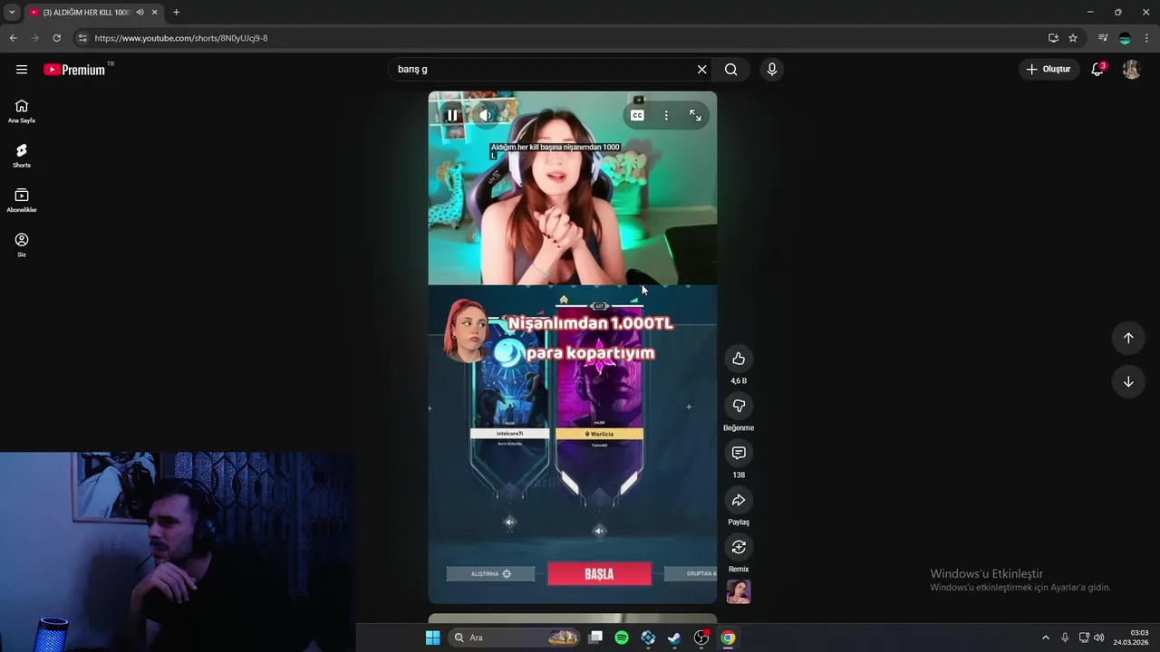This screenshot has height=652, width=1160.
Task: Expand hidden system tray icons
Action: click(x=1045, y=638)
